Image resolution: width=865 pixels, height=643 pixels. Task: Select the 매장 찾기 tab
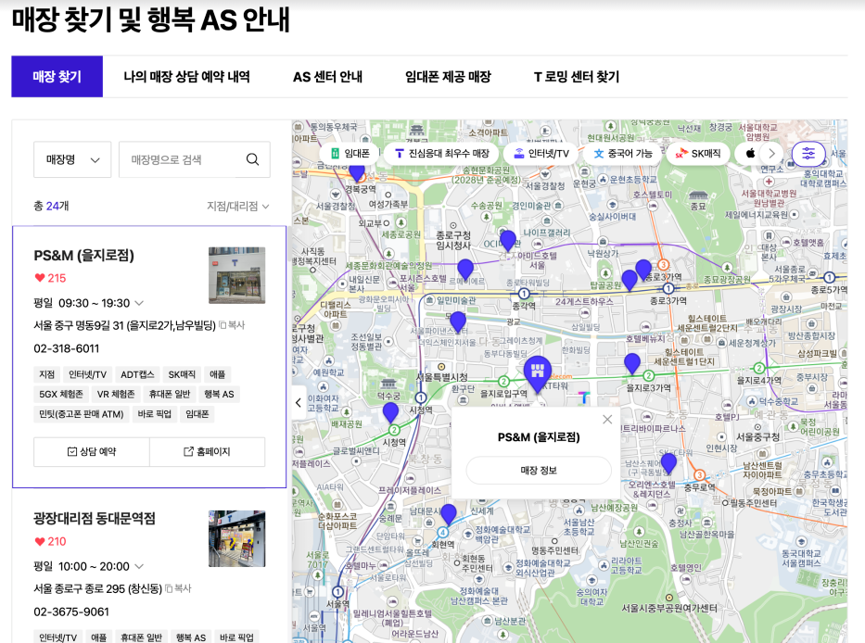pyautogui.click(x=57, y=77)
